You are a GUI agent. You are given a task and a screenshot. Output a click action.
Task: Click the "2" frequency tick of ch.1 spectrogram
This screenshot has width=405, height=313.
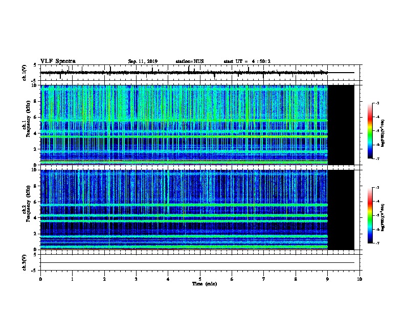pyautogui.click(x=35, y=149)
